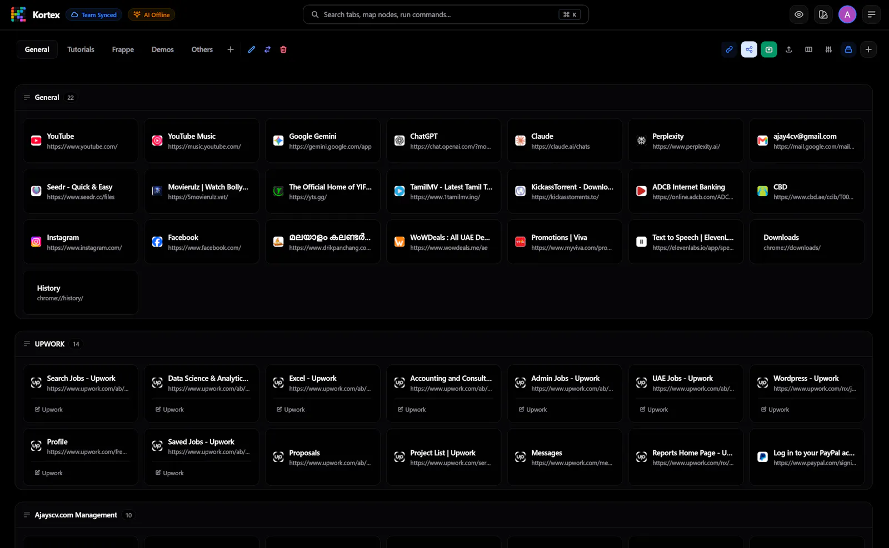Open the ChatGPT bookmark card
The height and width of the screenshot is (548, 889).
click(444, 140)
